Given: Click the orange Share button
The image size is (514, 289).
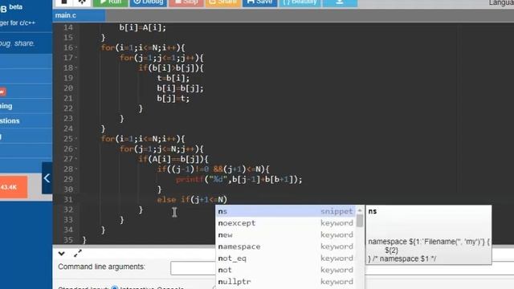Looking at the screenshot, I should 223,2.
